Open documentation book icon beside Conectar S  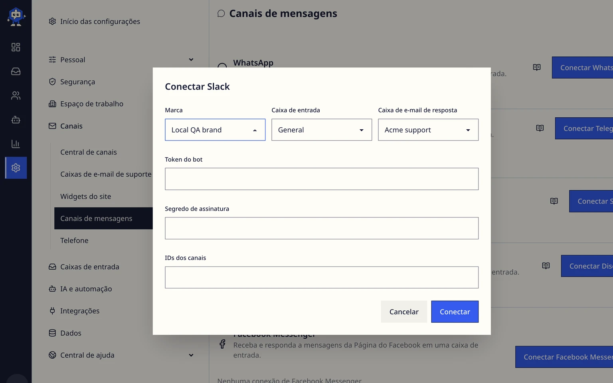[554, 201]
